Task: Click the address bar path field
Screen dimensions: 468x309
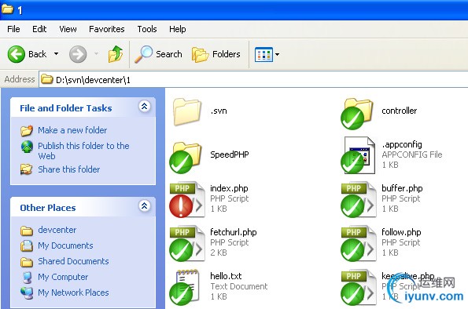Action: click(x=253, y=80)
